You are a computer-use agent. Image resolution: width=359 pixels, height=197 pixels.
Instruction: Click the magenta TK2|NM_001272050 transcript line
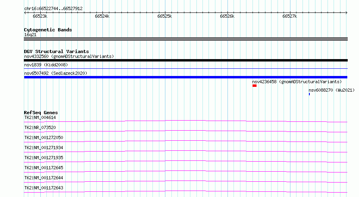tap(186, 141)
